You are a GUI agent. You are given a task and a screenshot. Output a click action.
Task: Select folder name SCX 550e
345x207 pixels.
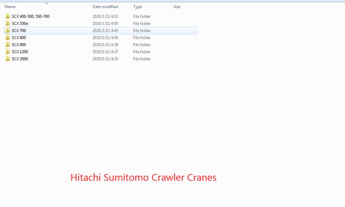coord(20,24)
